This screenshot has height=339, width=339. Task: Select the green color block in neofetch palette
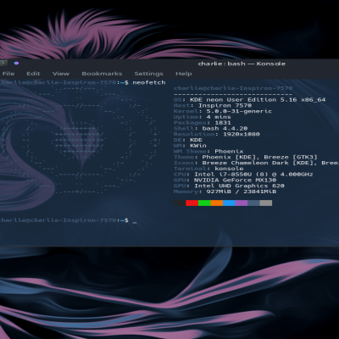204,203
